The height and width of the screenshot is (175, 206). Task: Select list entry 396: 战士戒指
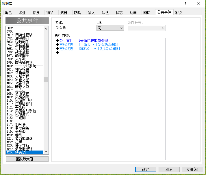point(25,52)
